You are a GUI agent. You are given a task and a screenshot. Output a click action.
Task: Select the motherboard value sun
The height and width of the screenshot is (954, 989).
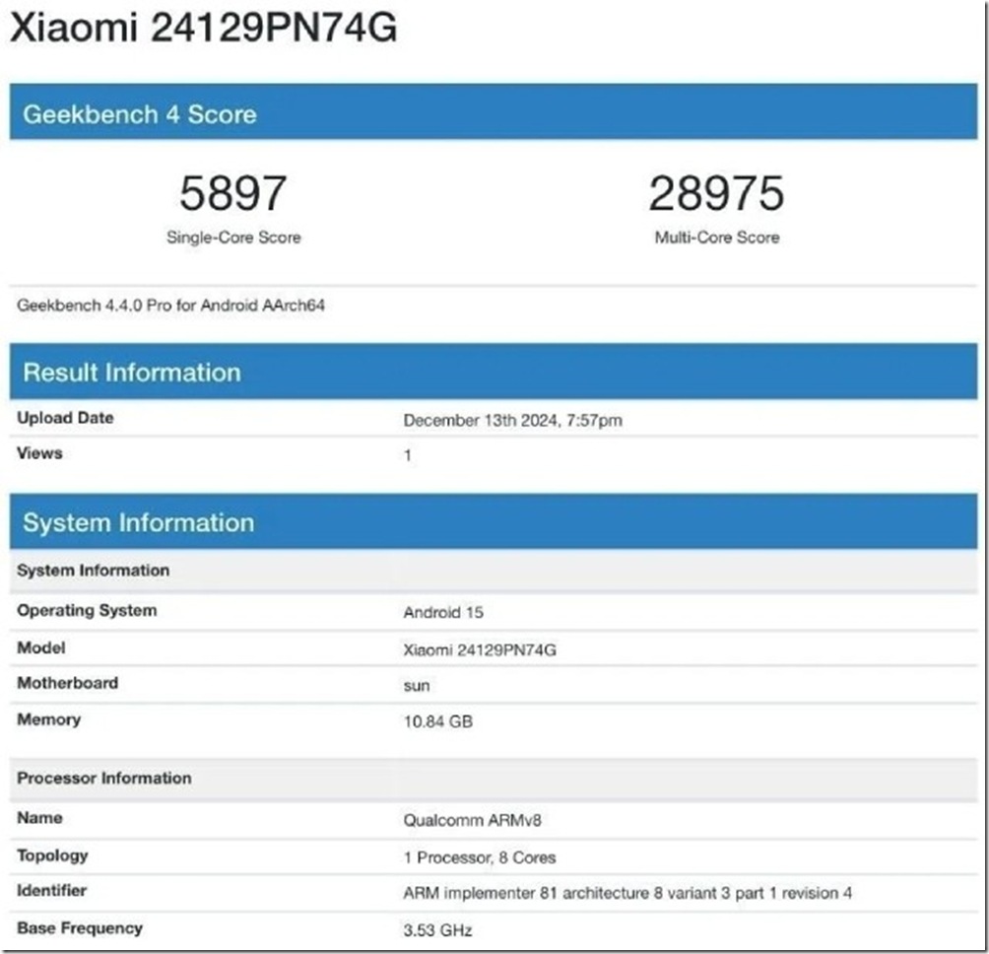pyautogui.click(x=417, y=686)
